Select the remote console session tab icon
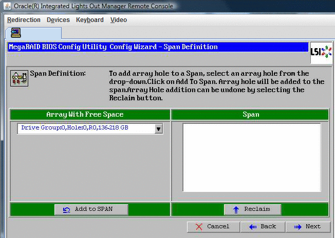Screen dimensions: 335x238 16,33
